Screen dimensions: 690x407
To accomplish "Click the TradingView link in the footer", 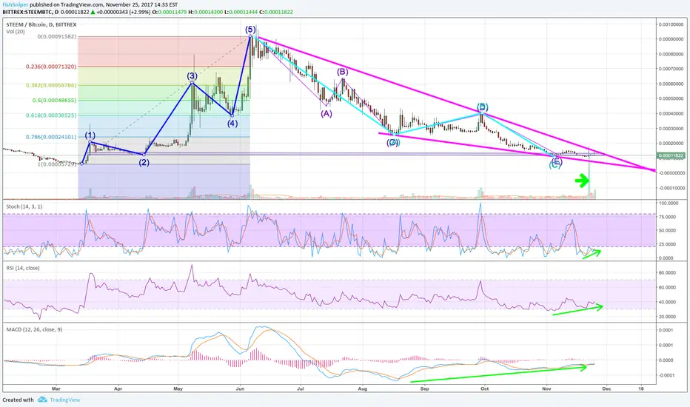I will pyautogui.click(x=64, y=400).
